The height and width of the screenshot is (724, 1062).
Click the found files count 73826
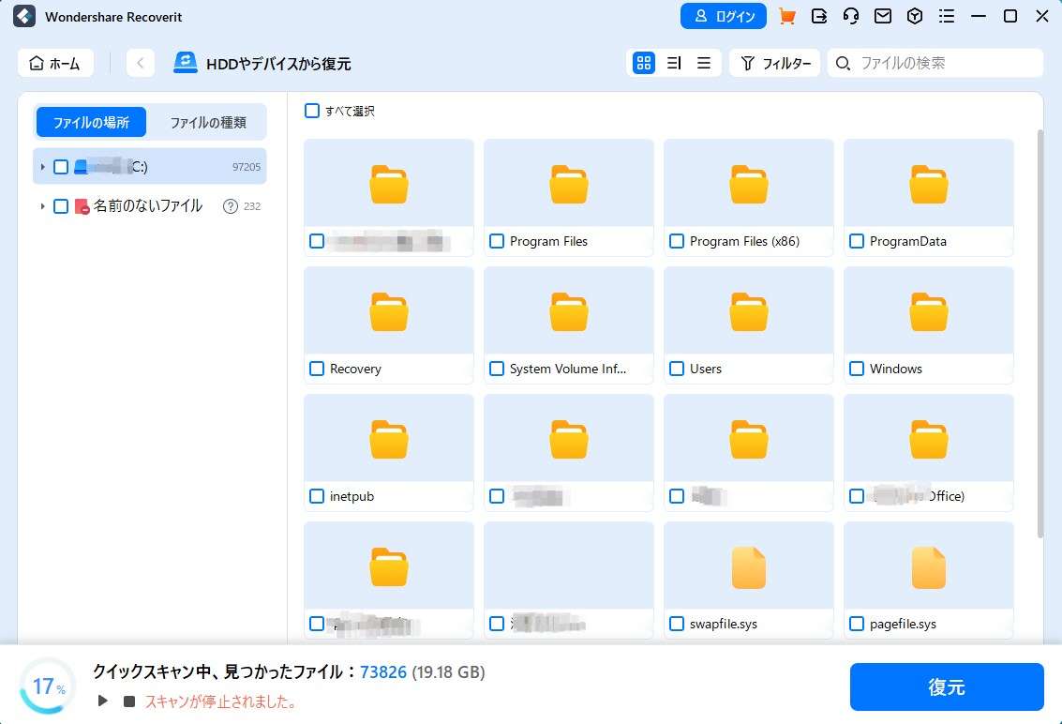point(383,671)
